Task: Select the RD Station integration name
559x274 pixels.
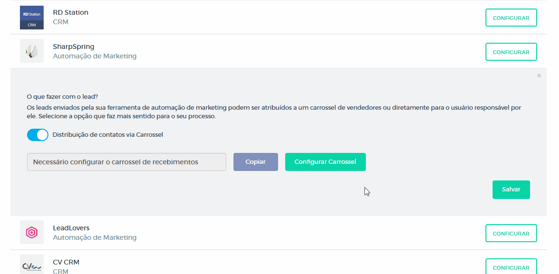Action: [71, 12]
